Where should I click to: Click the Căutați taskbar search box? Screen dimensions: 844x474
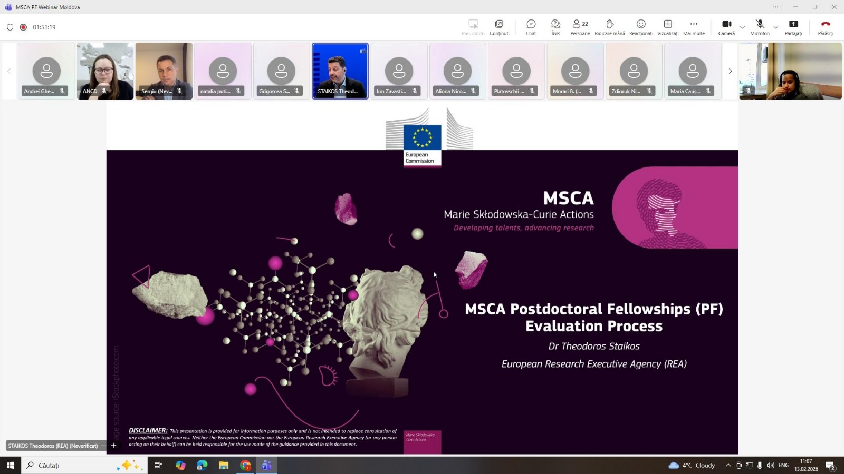pyautogui.click(x=84, y=465)
